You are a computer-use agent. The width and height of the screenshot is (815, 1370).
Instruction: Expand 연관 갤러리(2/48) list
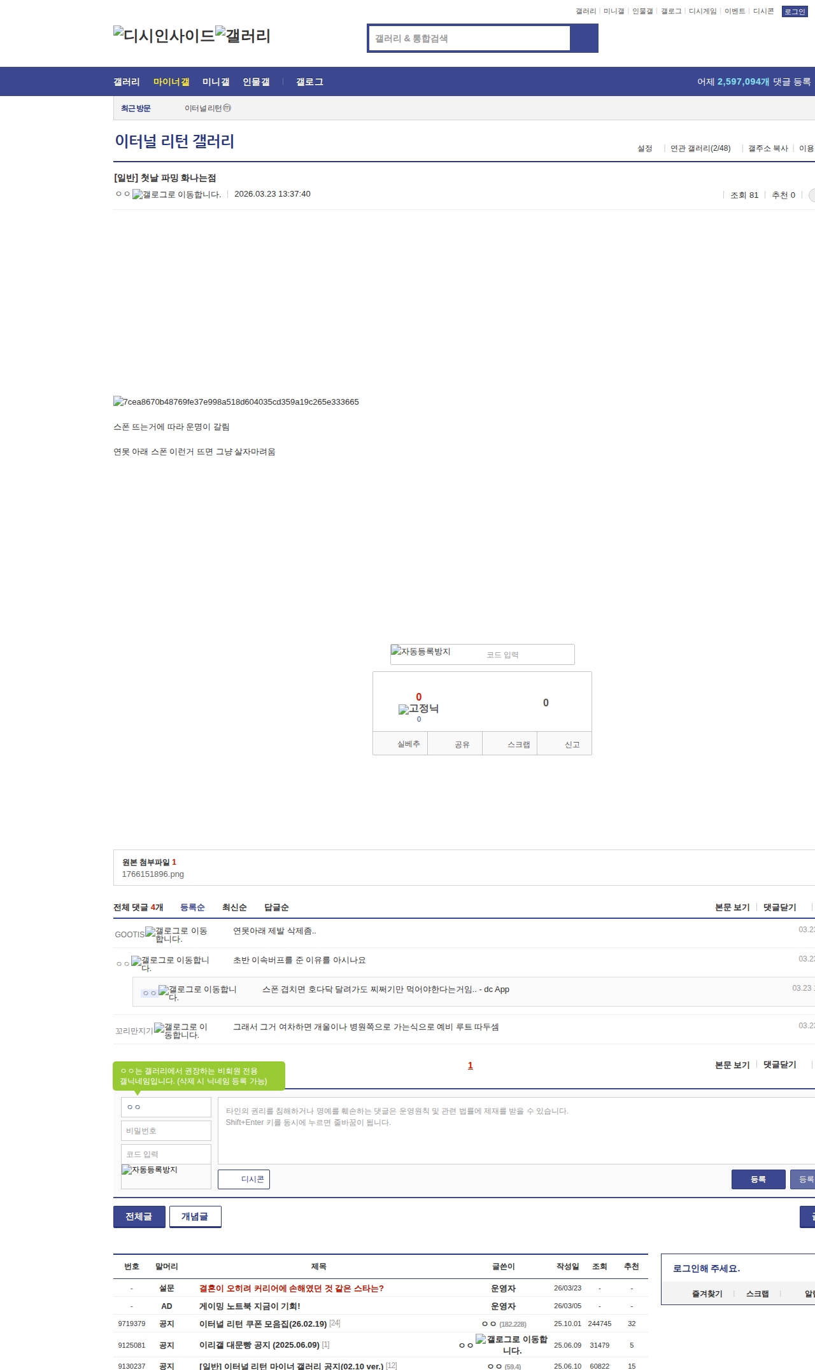tap(700, 148)
